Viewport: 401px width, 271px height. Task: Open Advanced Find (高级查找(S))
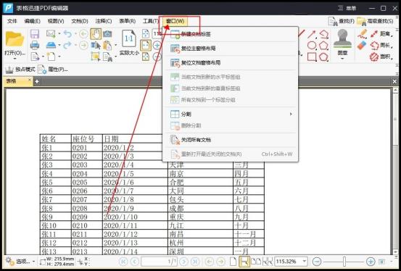375,22
